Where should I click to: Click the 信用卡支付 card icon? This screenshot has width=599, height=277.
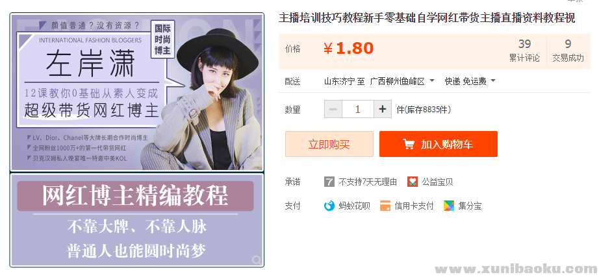click(385, 206)
